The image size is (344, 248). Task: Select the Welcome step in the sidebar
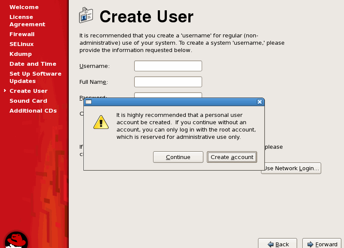click(24, 7)
